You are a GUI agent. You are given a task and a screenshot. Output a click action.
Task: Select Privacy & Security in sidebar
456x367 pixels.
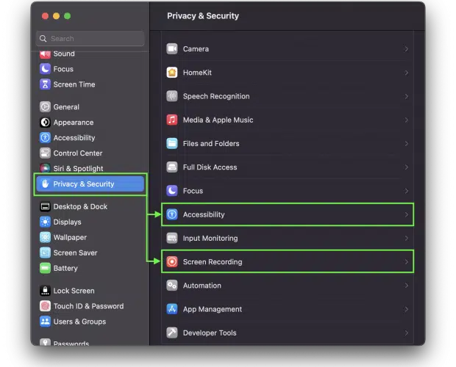90,184
